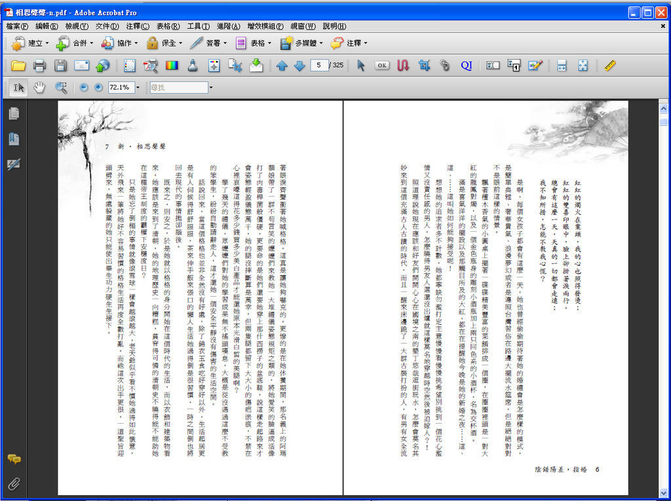
Task: Open the 進階 (Advanced) menu
Action: 229,27
